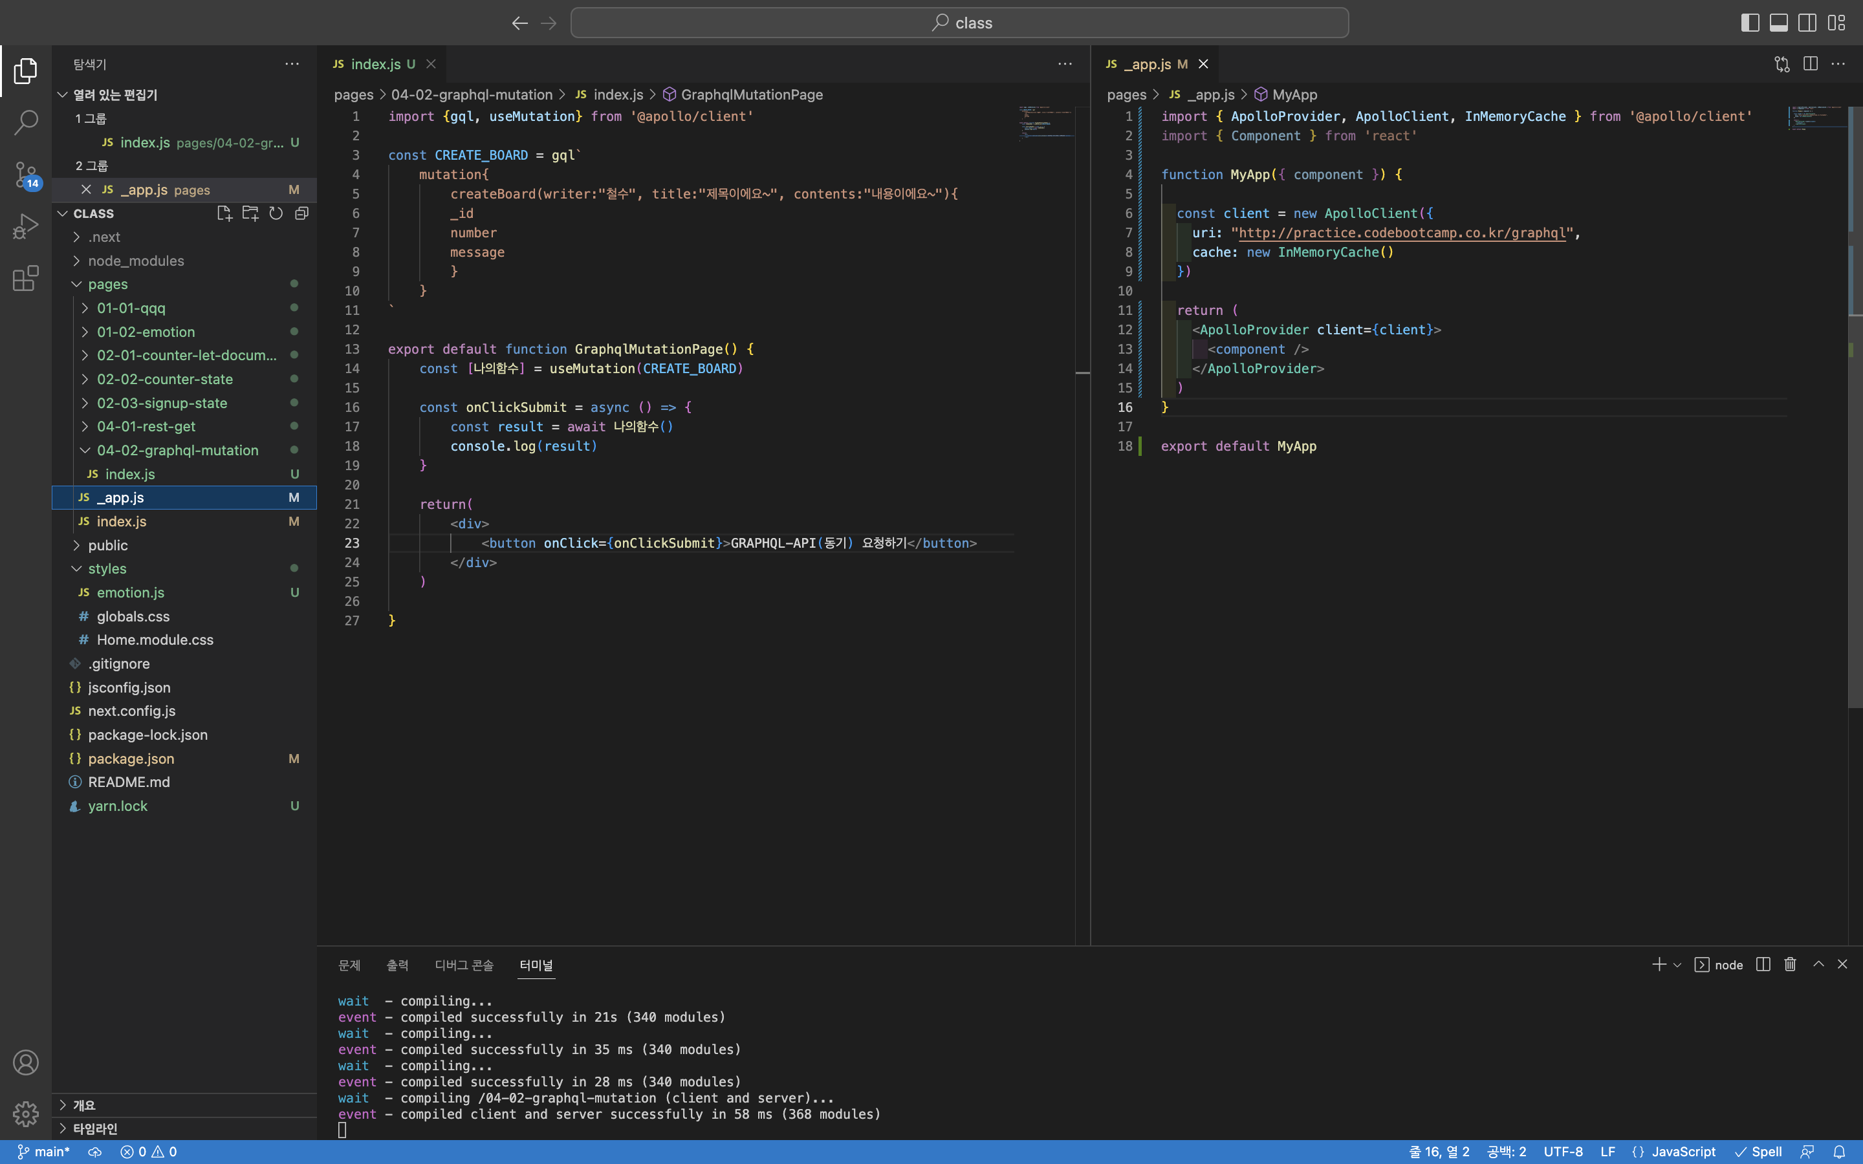Add a new terminal with plus icon
This screenshot has height=1164, width=1863.
coord(1659,965)
